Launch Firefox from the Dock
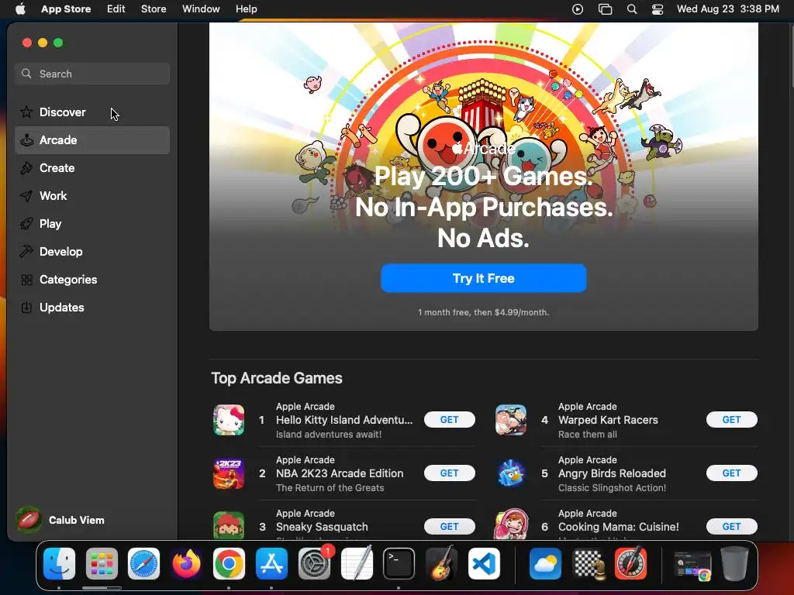The height and width of the screenshot is (595, 794). coord(186,564)
